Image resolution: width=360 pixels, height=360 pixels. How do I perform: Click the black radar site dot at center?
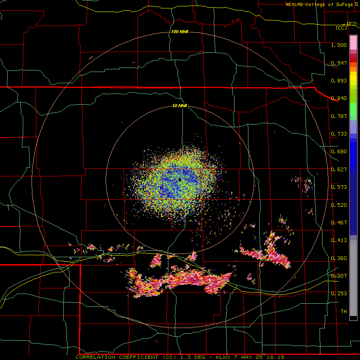click(x=180, y=180)
